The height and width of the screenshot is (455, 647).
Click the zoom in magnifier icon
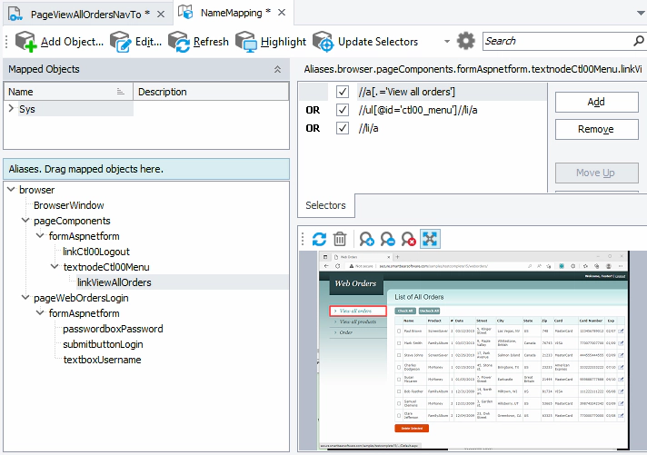(367, 239)
